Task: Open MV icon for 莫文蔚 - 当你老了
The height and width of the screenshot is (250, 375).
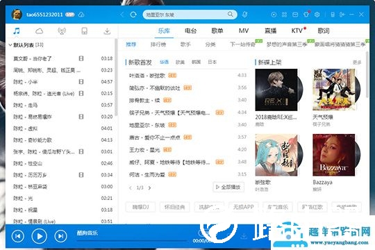Action: click(81, 58)
